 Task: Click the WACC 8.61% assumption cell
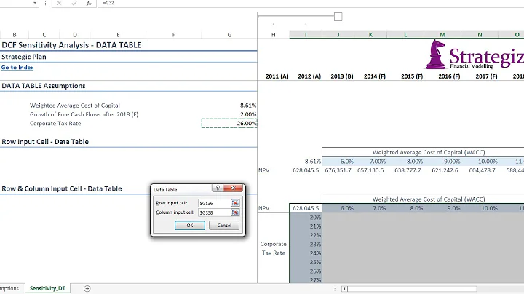coord(229,106)
